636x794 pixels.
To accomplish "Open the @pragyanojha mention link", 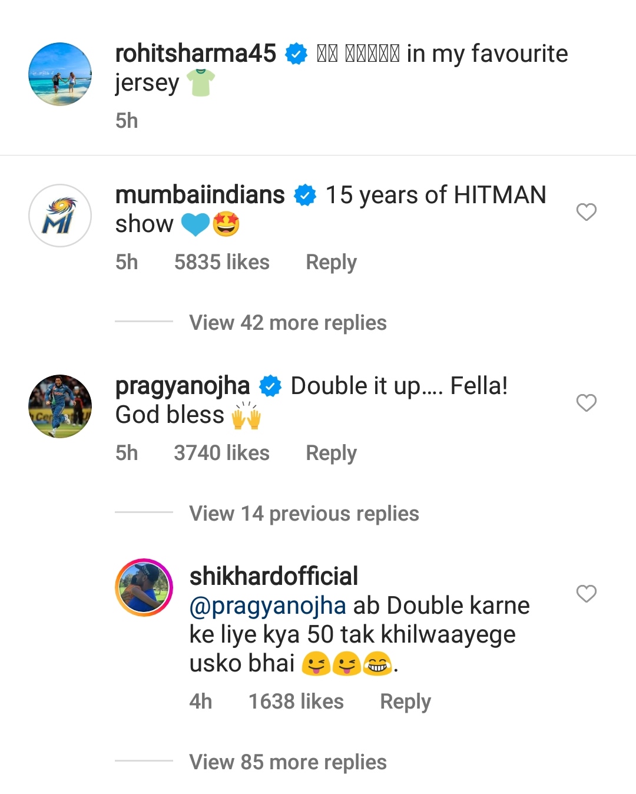I will (x=267, y=606).
